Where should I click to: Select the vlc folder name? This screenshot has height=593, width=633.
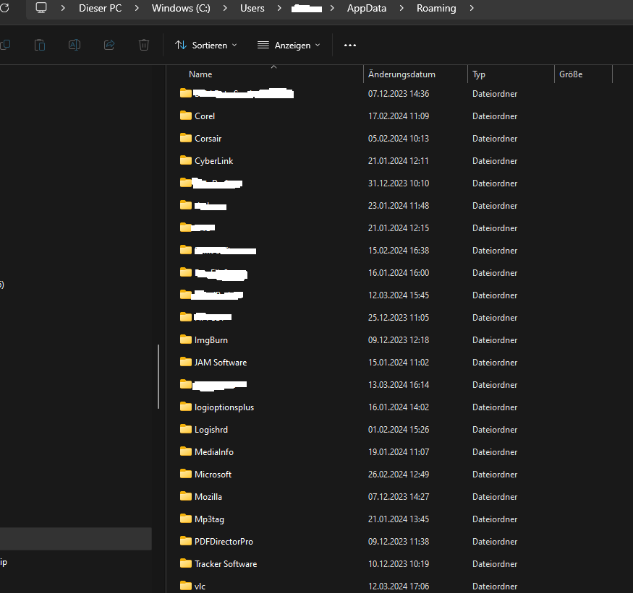(x=200, y=586)
